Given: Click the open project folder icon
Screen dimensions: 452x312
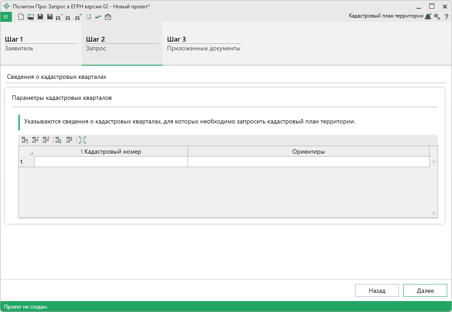Looking at the screenshot, I should point(30,17).
